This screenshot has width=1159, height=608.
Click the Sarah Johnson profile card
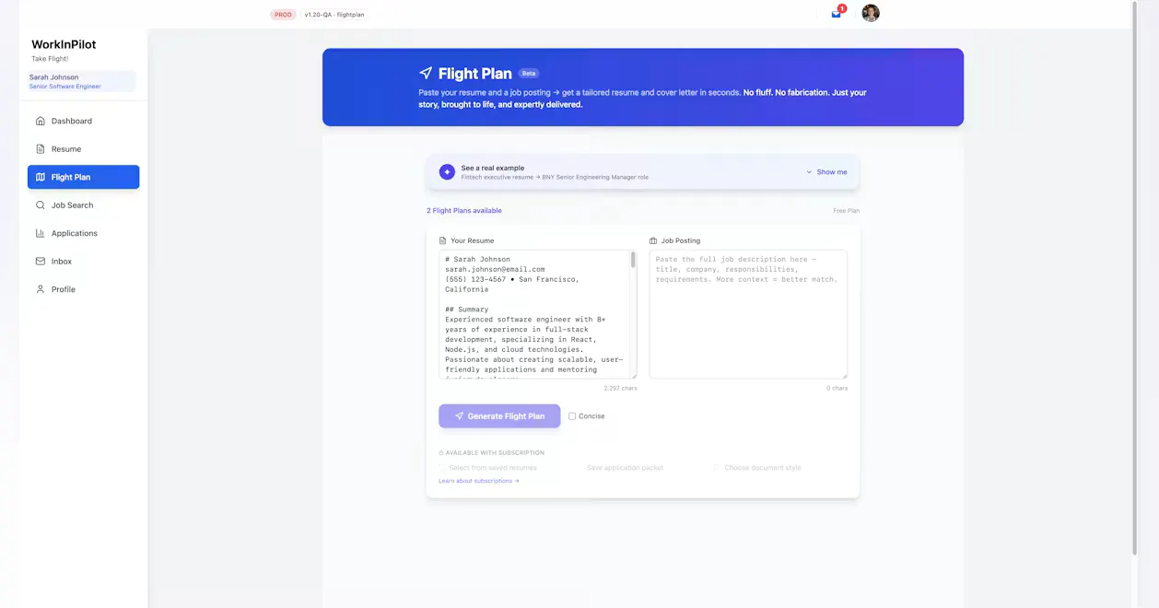pyautogui.click(x=81, y=81)
